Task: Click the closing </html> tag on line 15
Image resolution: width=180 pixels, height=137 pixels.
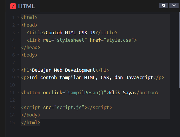Action: [x=31, y=122]
